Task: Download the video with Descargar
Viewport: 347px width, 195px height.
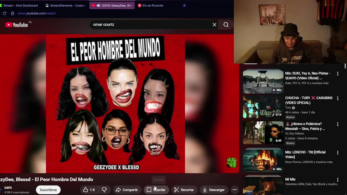Action: coord(214,190)
